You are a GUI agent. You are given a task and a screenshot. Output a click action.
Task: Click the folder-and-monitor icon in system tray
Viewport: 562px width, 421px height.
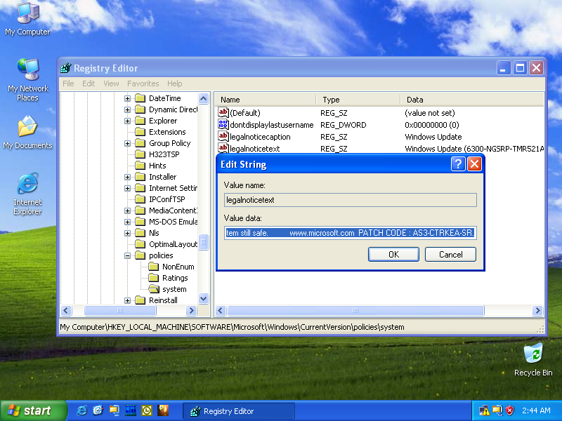tap(497, 410)
